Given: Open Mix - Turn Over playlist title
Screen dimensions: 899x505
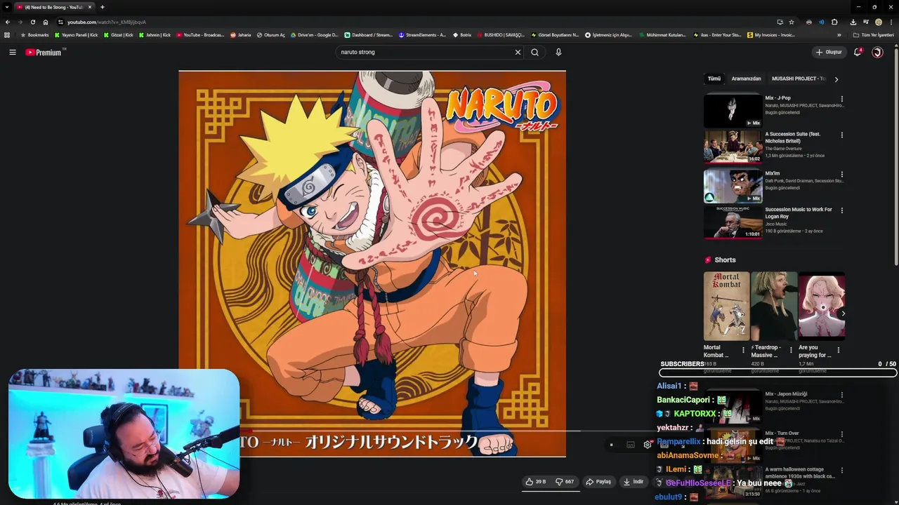Looking at the screenshot, I should 782,433.
